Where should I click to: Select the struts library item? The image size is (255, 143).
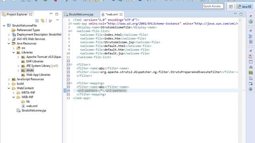coord(30,70)
